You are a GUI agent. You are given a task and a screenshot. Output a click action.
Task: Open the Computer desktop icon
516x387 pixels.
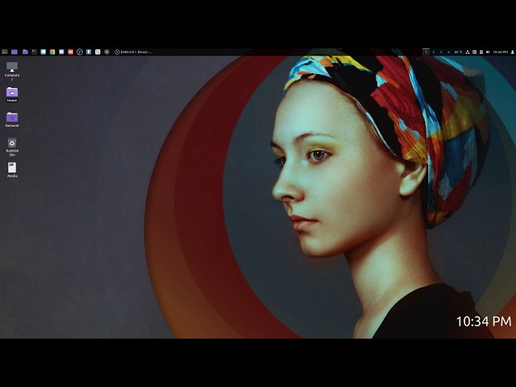[x=12, y=70]
